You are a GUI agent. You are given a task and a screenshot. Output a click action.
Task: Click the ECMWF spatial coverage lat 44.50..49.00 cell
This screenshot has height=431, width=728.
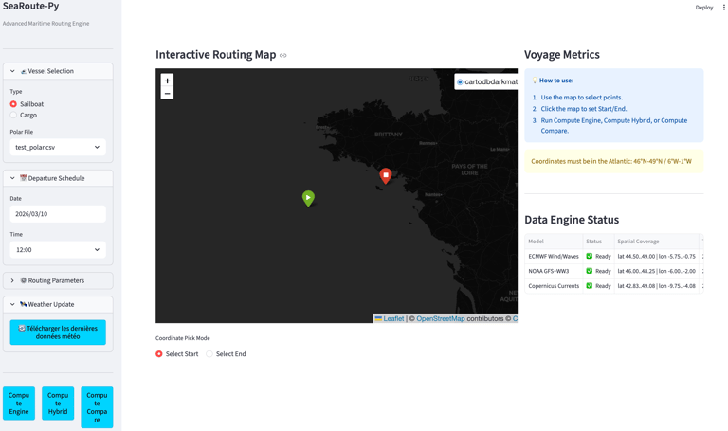(657, 256)
